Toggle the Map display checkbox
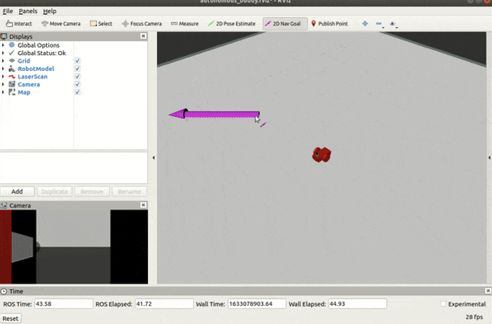 (x=77, y=92)
